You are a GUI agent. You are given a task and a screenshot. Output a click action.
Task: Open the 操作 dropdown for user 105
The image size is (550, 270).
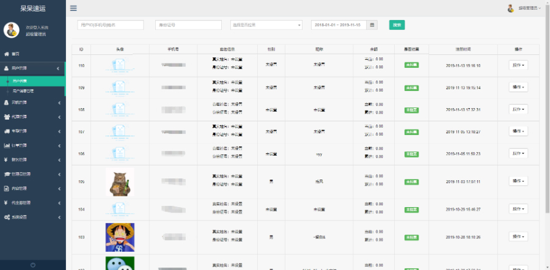pyautogui.click(x=518, y=181)
